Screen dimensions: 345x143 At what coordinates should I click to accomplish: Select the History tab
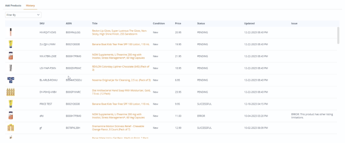pyautogui.click(x=30, y=5)
